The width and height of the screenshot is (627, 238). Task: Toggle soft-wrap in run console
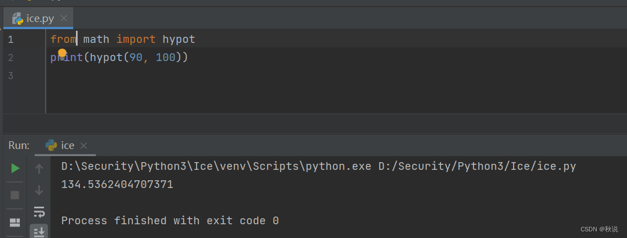pos(39,212)
